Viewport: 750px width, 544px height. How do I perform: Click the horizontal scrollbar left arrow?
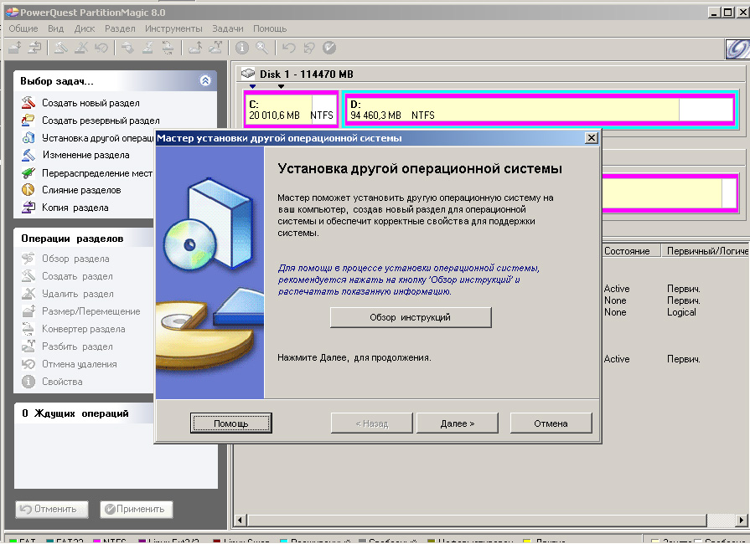coord(241,520)
